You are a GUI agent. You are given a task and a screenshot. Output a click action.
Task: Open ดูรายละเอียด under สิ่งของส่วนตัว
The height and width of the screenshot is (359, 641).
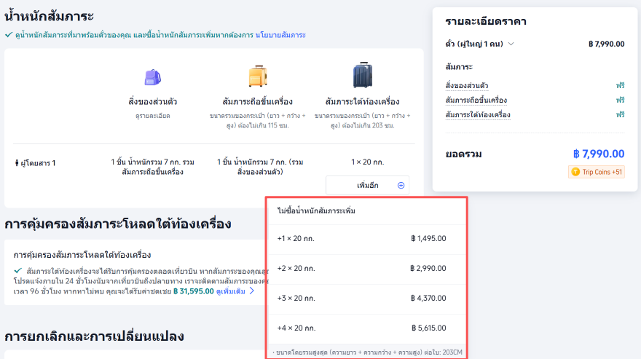(x=152, y=116)
